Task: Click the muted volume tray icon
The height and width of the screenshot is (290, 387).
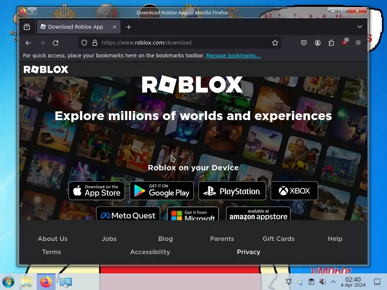Action: click(322, 281)
